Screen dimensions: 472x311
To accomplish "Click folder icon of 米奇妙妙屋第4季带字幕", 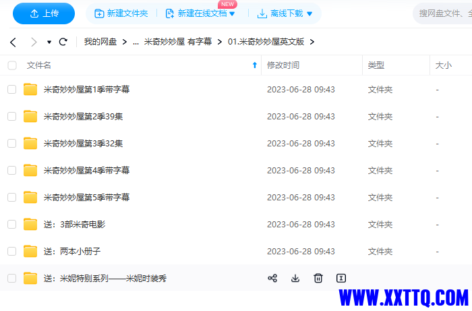I will (30, 171).
